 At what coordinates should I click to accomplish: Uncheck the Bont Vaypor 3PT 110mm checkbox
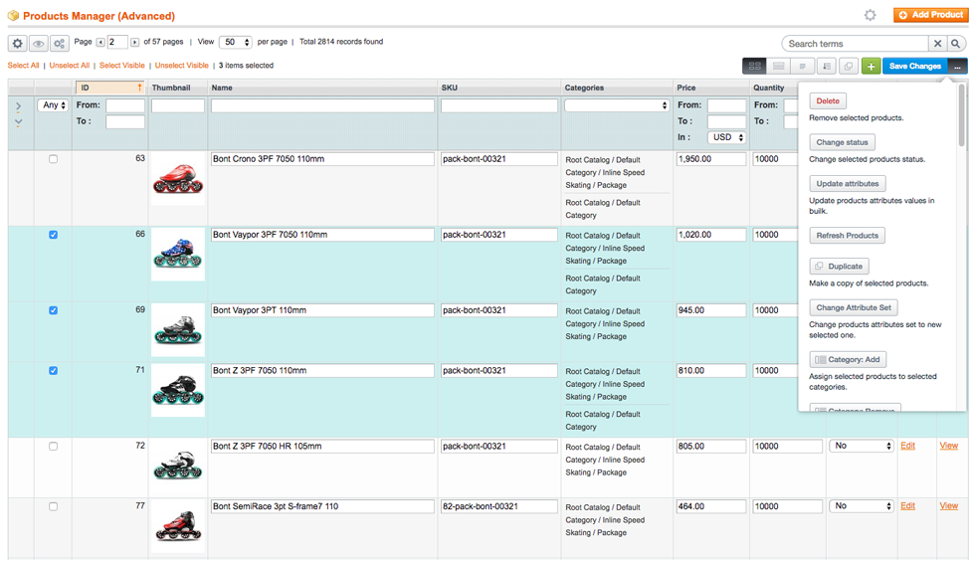pyautogui.click(x=54, y=310)
